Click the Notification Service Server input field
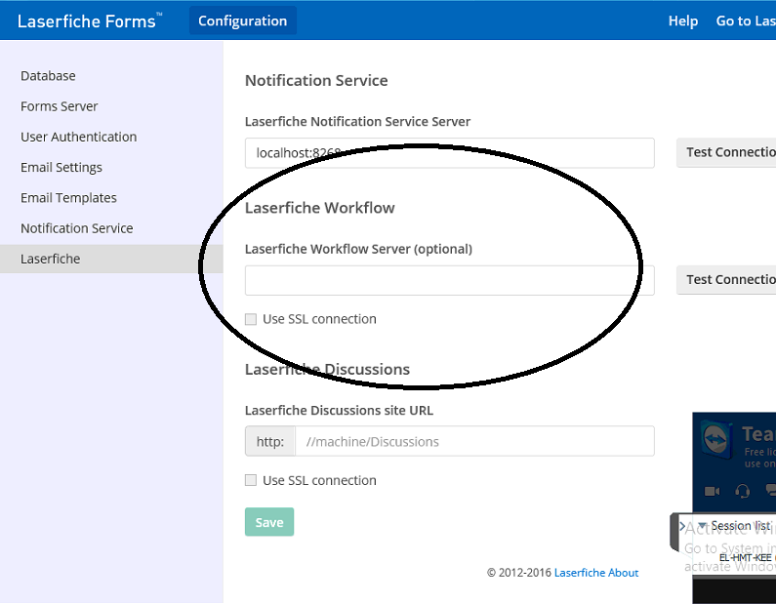Screen dimensions: 776x604 click(449, 153)
